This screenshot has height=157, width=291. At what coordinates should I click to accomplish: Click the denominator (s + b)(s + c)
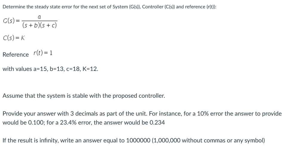(39, 25)
